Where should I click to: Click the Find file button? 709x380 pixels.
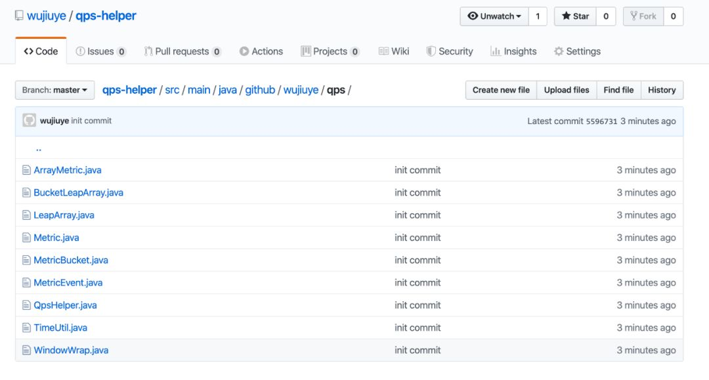(618, 90)
